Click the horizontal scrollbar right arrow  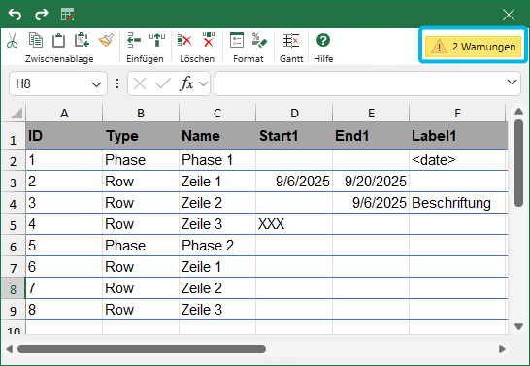pos(502,349)
